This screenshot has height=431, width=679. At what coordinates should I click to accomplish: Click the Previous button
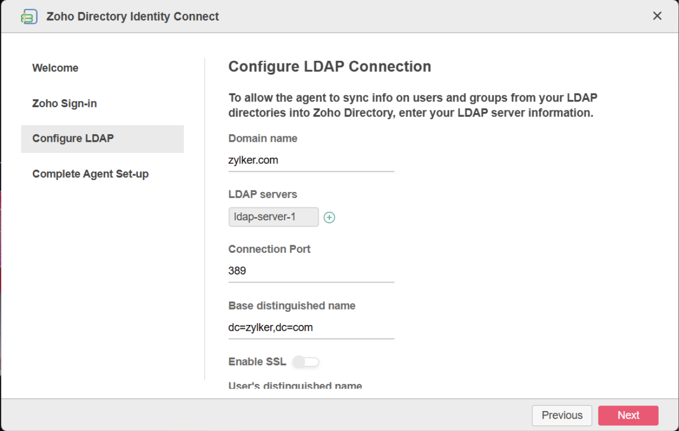pos(562,416)
